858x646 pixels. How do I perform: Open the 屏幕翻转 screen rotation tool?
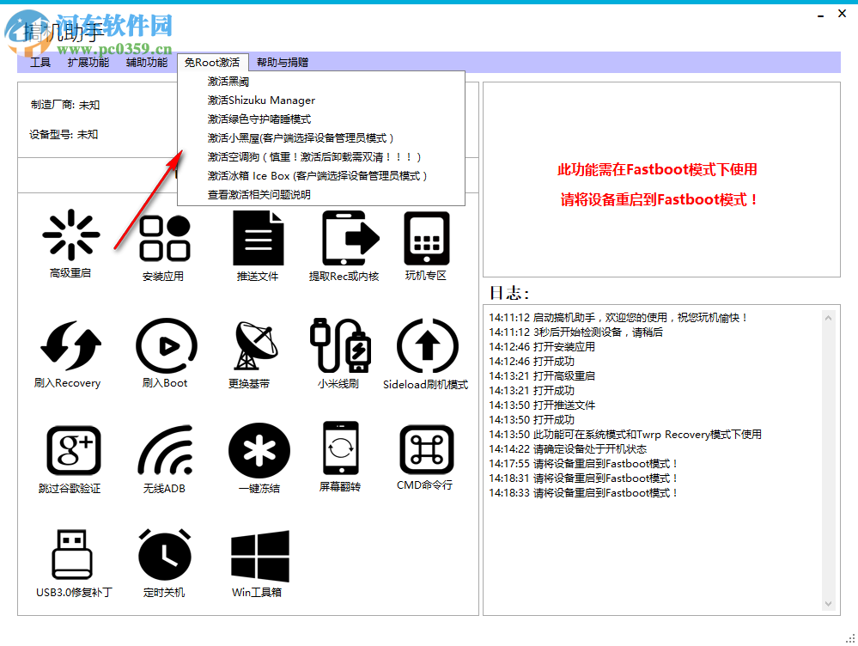click(340, 456)
